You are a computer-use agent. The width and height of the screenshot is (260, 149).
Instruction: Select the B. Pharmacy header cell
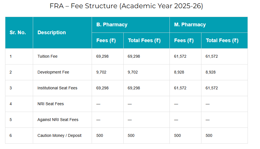112,25
